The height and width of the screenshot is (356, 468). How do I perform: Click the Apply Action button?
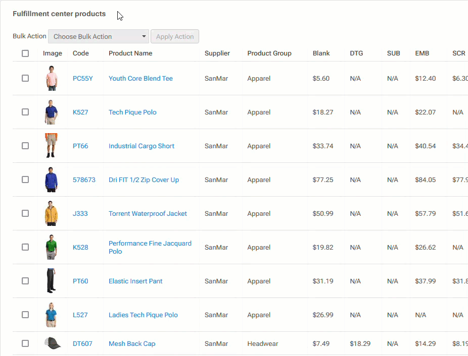175,36
